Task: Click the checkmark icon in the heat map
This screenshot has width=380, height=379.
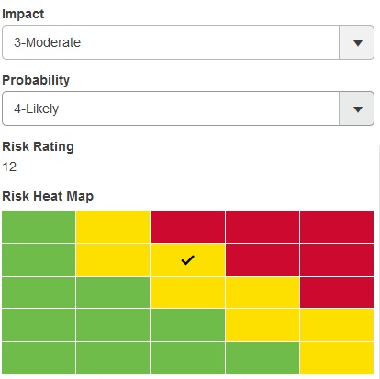Action: 187,260
